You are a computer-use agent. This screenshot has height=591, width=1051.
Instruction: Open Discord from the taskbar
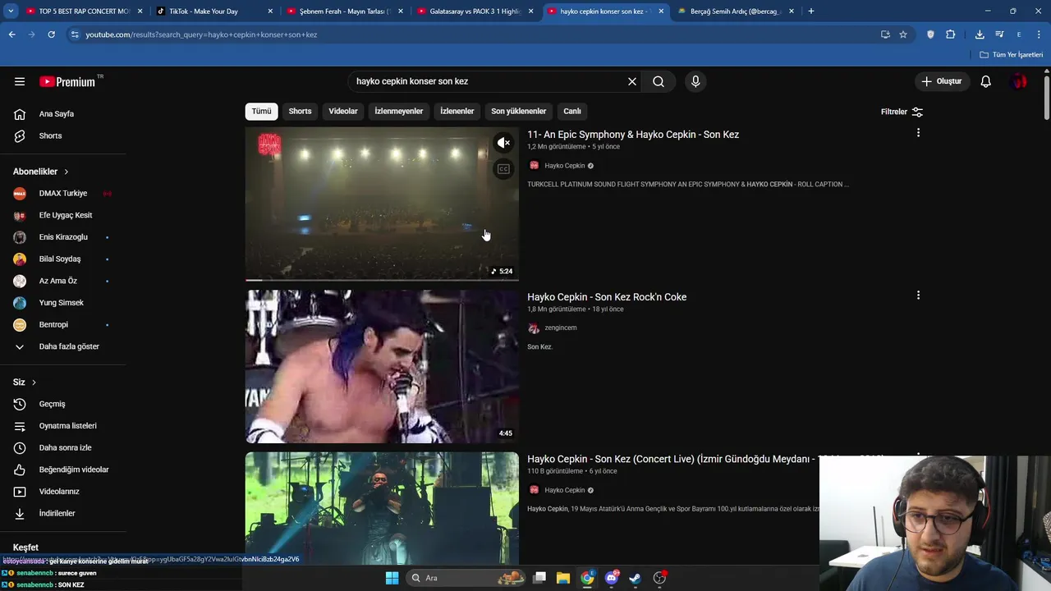point(611,578)
